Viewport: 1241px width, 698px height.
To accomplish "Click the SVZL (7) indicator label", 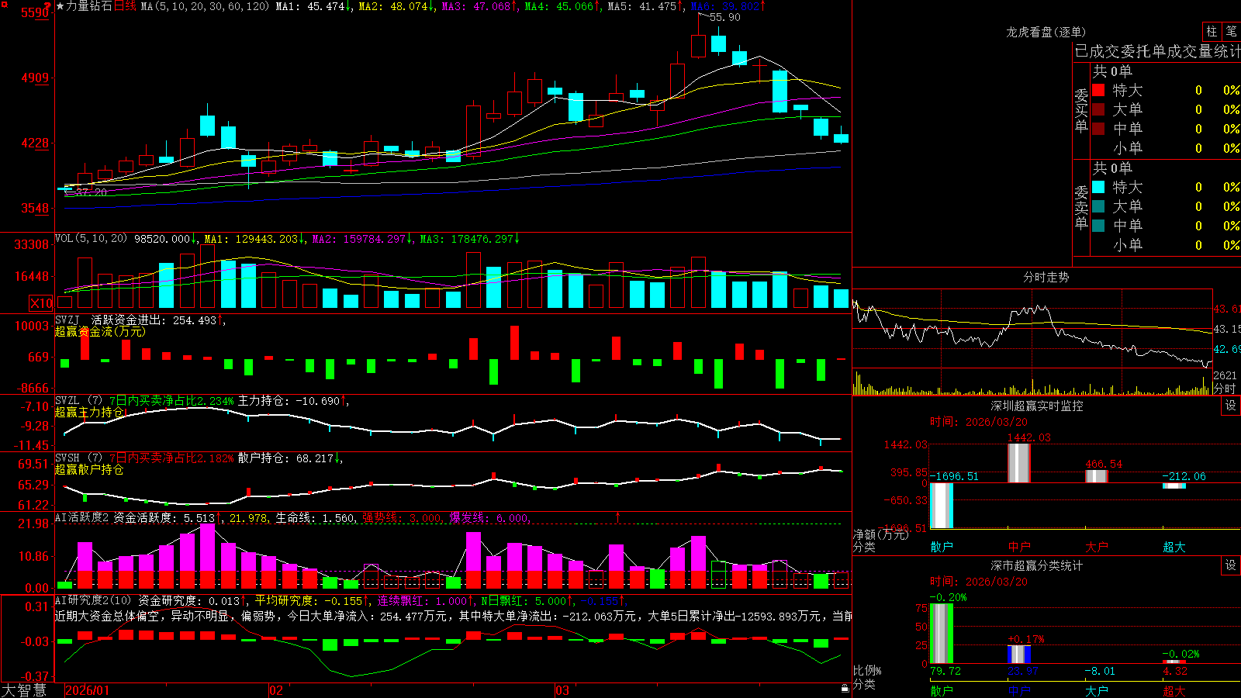I will [78, 400].
